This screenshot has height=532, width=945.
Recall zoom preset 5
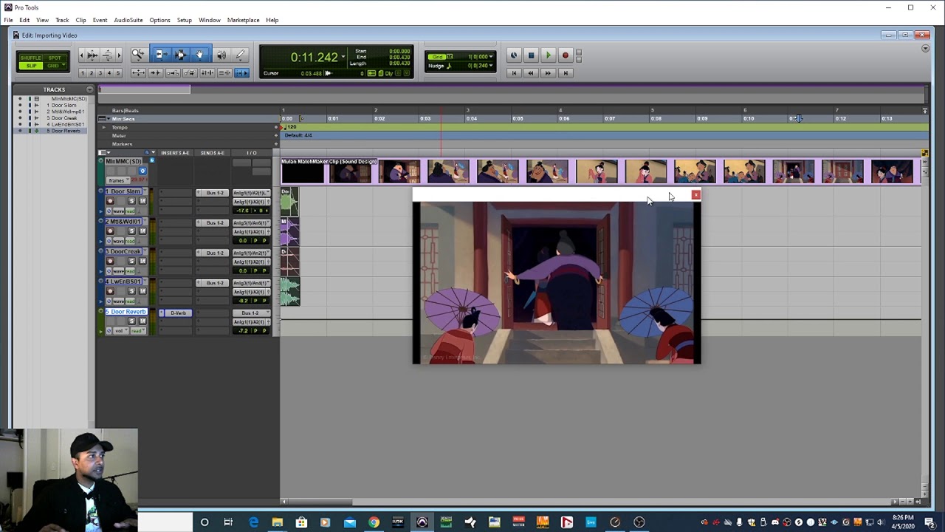point(118,73)
